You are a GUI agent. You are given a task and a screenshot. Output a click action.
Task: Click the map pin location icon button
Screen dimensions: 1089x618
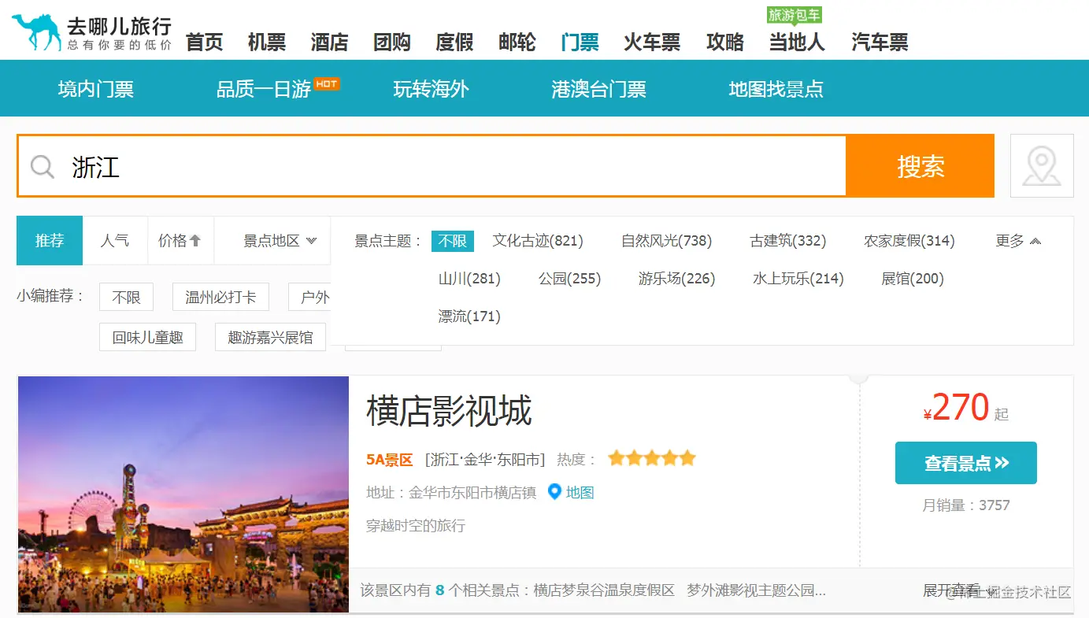[1042, 165]
